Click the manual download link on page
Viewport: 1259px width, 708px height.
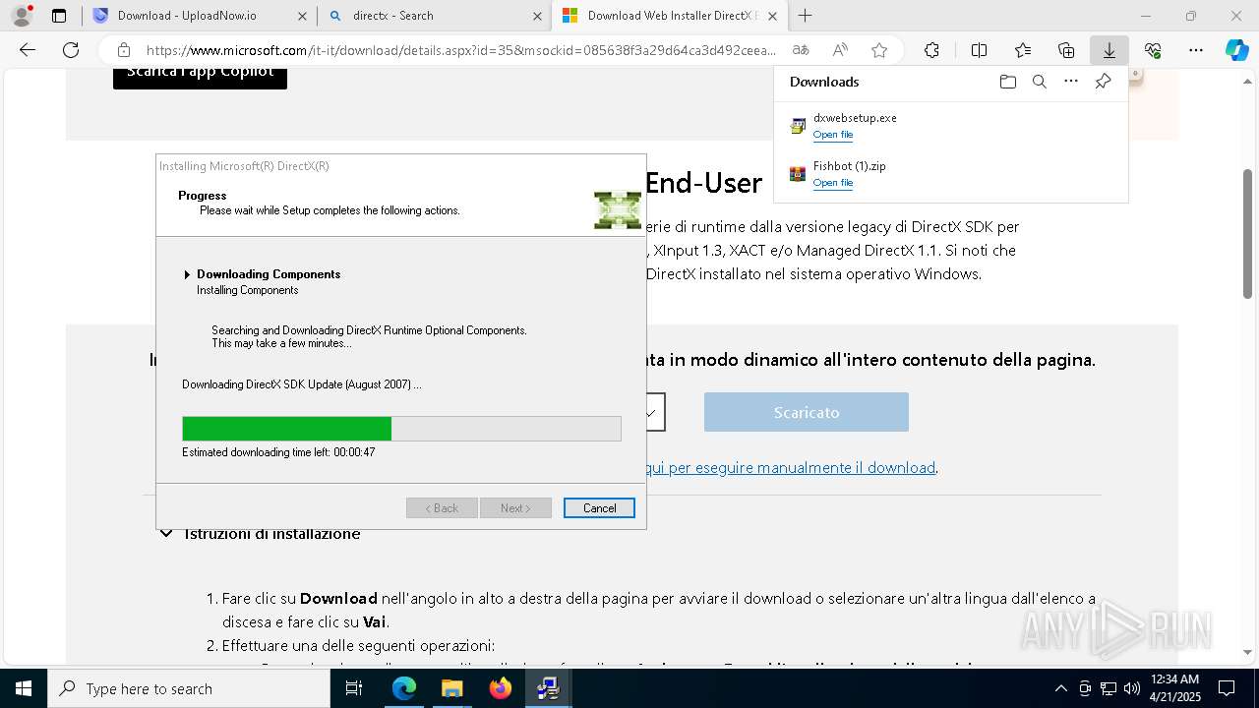coord(792,467)
